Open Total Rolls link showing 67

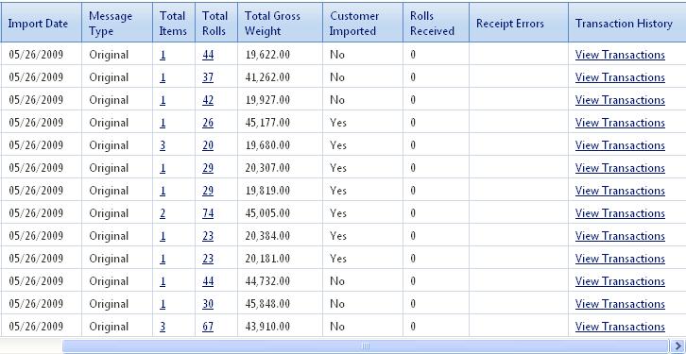(x=208, y=327)
